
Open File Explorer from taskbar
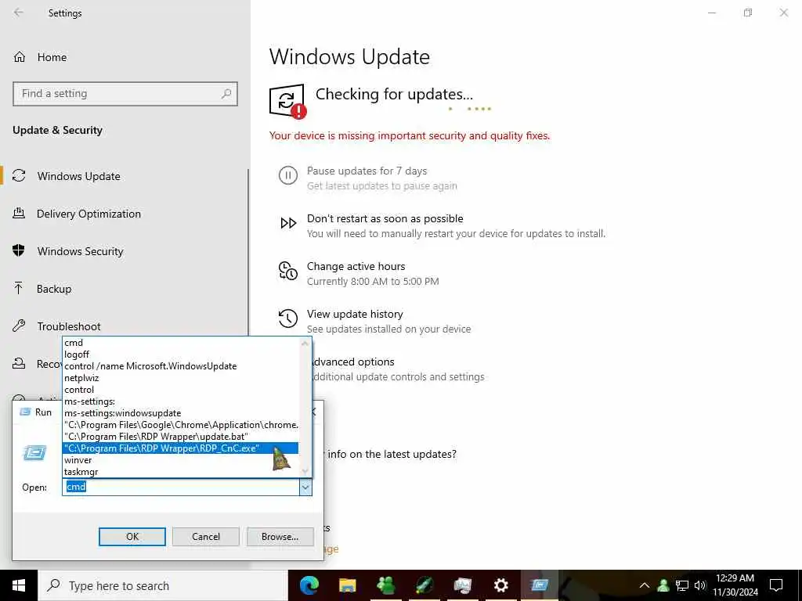pyautogui.click(x=347, y=585)
